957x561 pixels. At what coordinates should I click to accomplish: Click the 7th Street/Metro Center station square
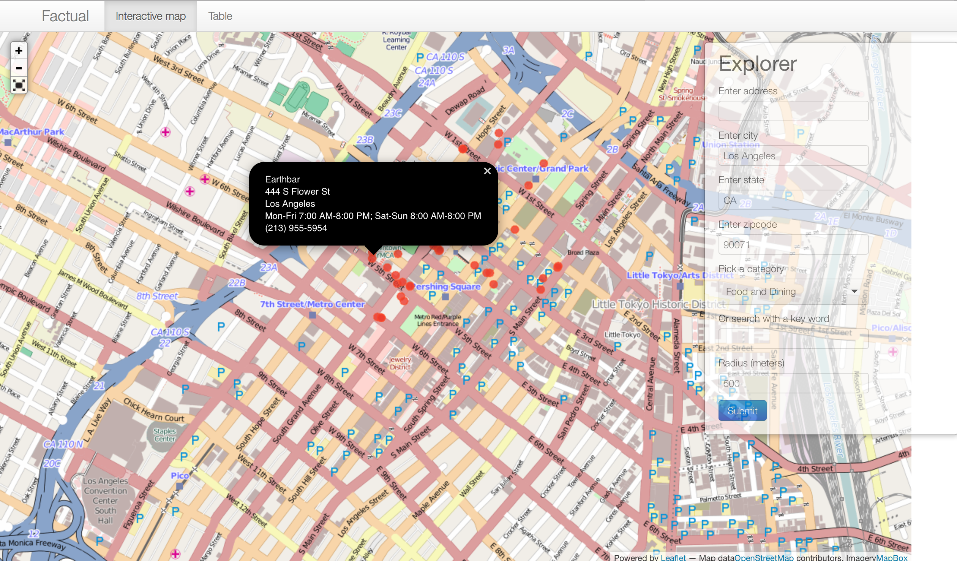tap(313, 315)
